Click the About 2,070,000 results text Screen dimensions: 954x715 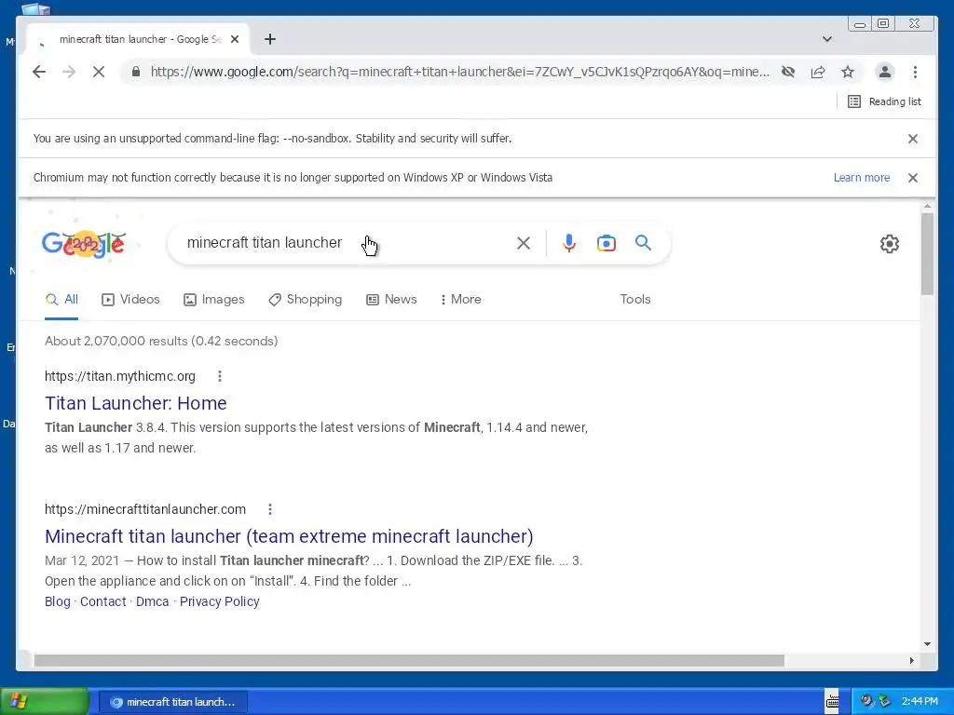161,341
